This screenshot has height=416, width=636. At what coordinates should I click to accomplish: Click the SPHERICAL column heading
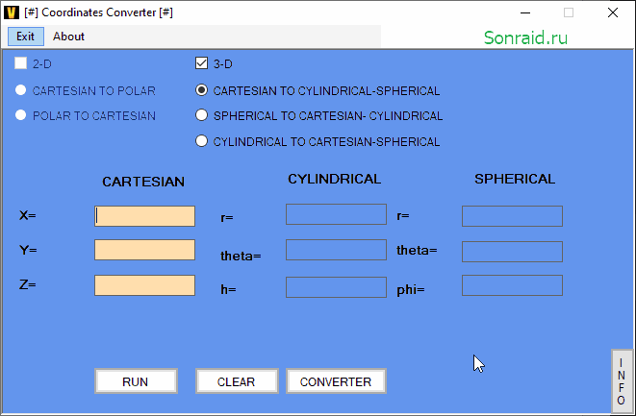coord(515,179)
